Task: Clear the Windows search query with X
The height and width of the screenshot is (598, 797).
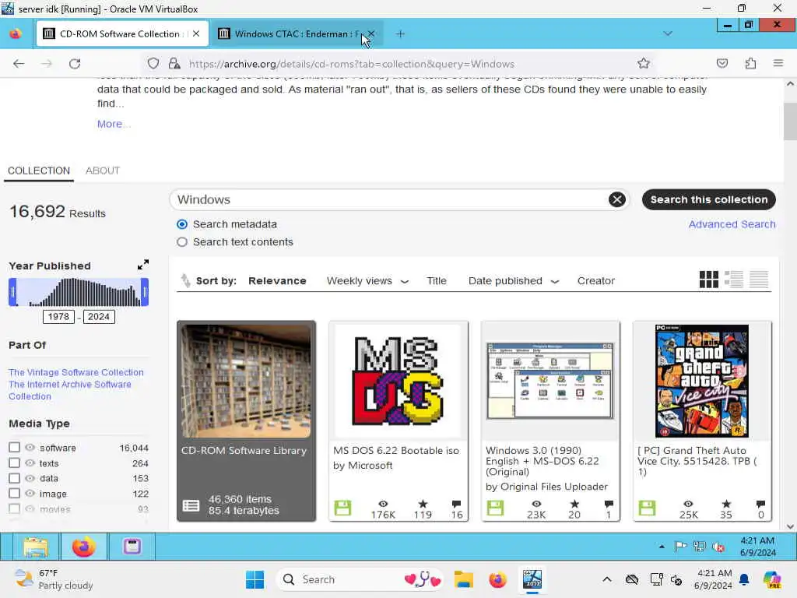Action: click(617, 199)
